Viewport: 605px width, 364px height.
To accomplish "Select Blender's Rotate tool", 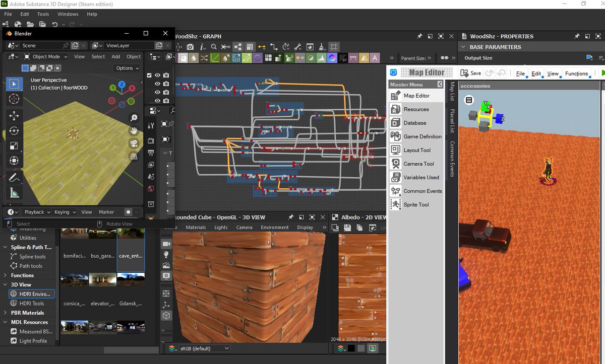I will coord(14,131).
